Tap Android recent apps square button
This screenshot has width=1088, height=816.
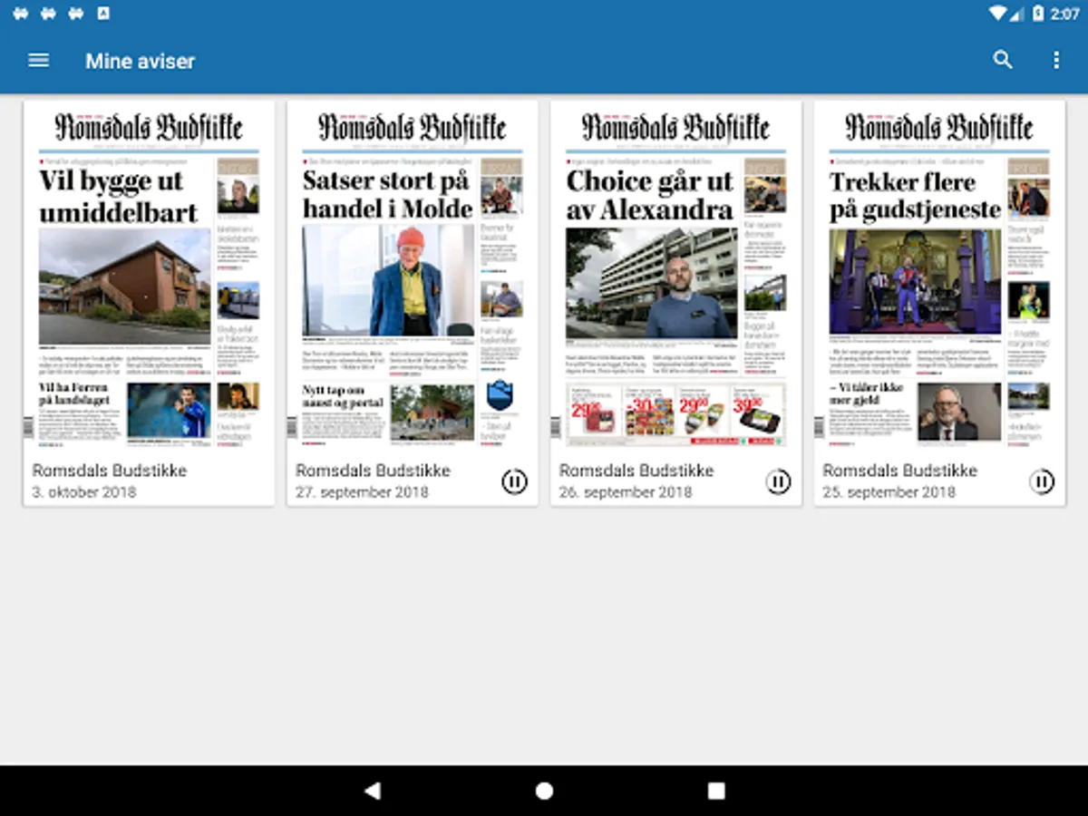tap(716, 791)
